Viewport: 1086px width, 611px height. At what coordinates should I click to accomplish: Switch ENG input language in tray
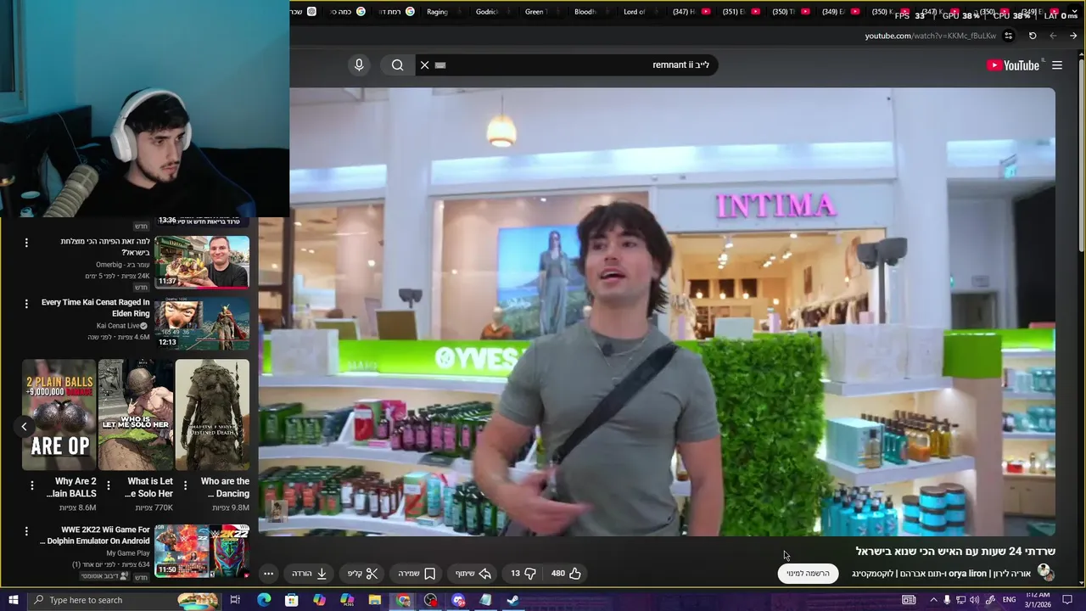tap(1009, 600)
